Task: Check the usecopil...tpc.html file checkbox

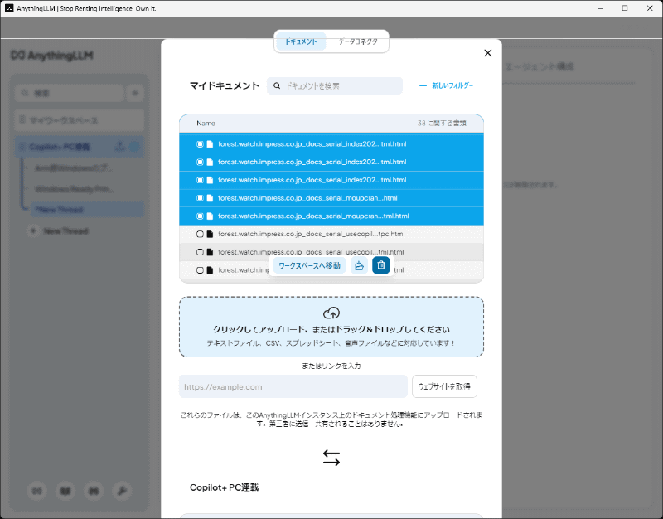Action: tap(200, 234)
